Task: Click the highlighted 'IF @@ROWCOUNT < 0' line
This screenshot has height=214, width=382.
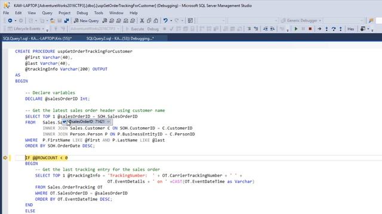Action: pyautogui.click(x=47, y=158)
